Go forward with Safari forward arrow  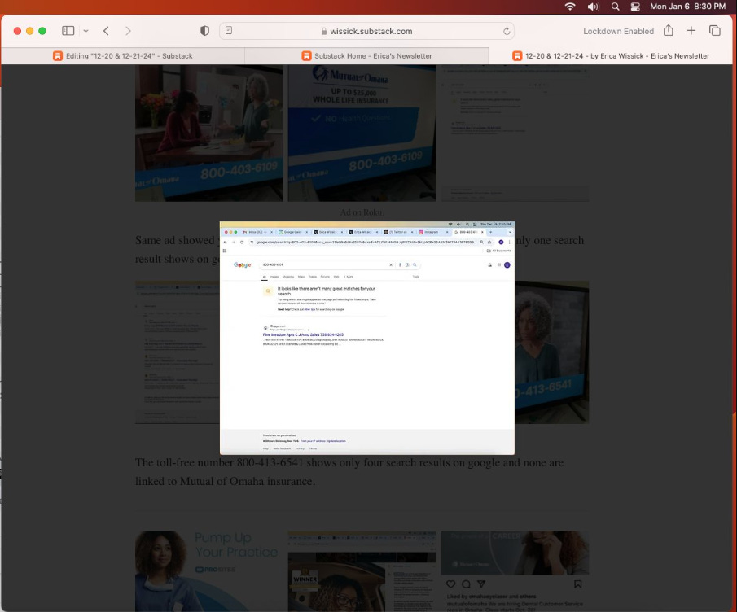128,31
